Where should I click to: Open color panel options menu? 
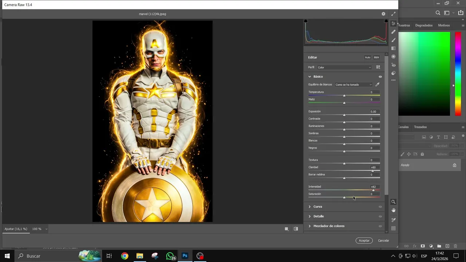pyautogui.click(x=463, y=25)
